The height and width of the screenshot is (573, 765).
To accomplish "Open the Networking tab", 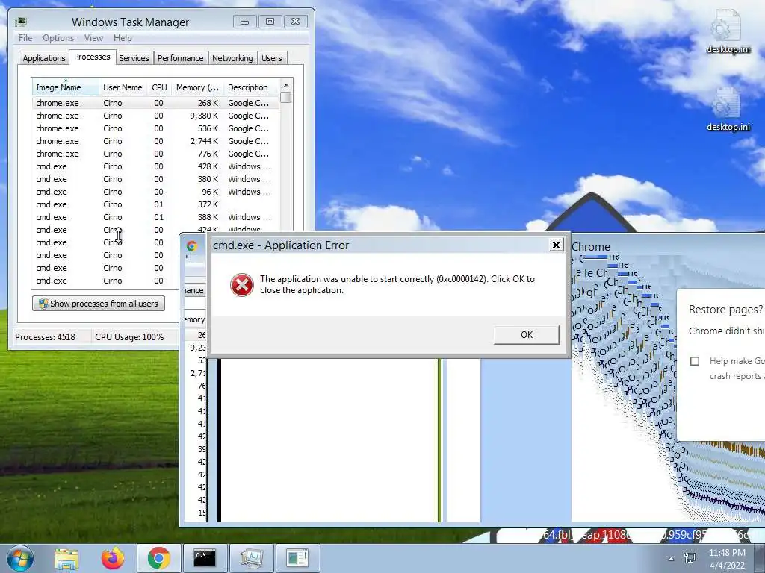I will (x=233, y=58).
